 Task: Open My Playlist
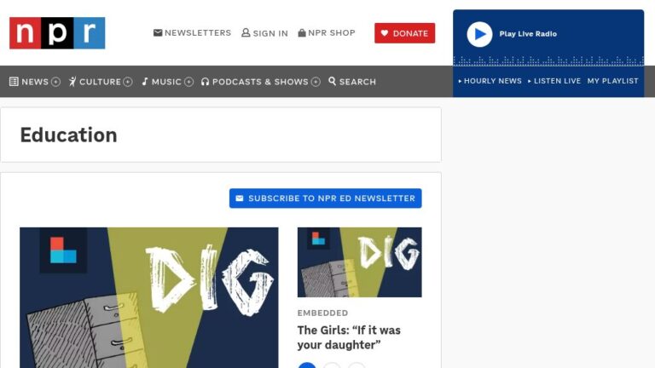(613, 81)
